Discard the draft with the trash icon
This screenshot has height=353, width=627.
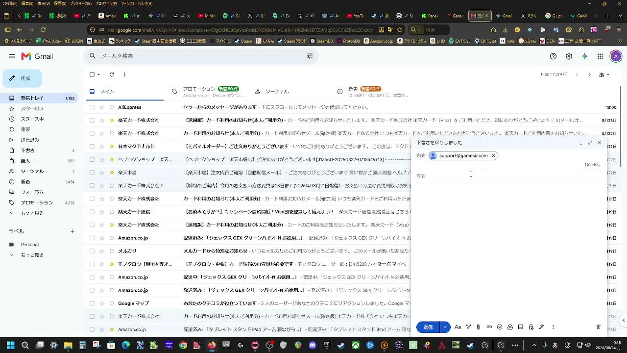pos(599,327)
